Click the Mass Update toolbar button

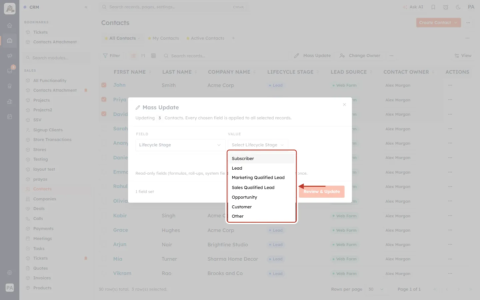(312, 56)
